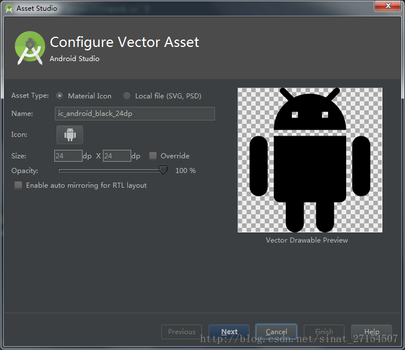Click the 100 % opacity value
The width and height of the screenshot is (405, 350).
186,171
